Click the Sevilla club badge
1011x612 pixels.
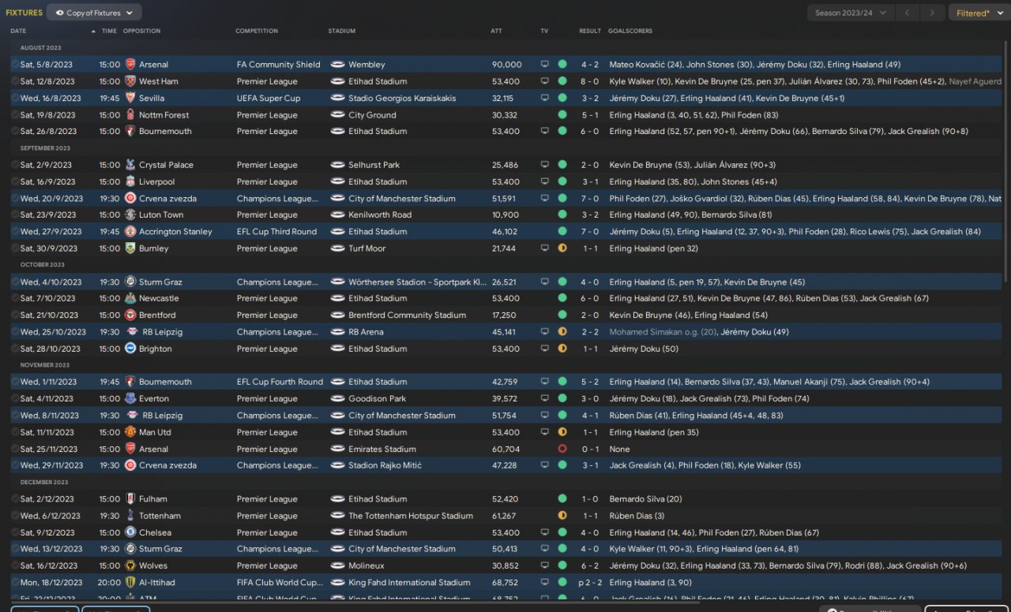130,98
